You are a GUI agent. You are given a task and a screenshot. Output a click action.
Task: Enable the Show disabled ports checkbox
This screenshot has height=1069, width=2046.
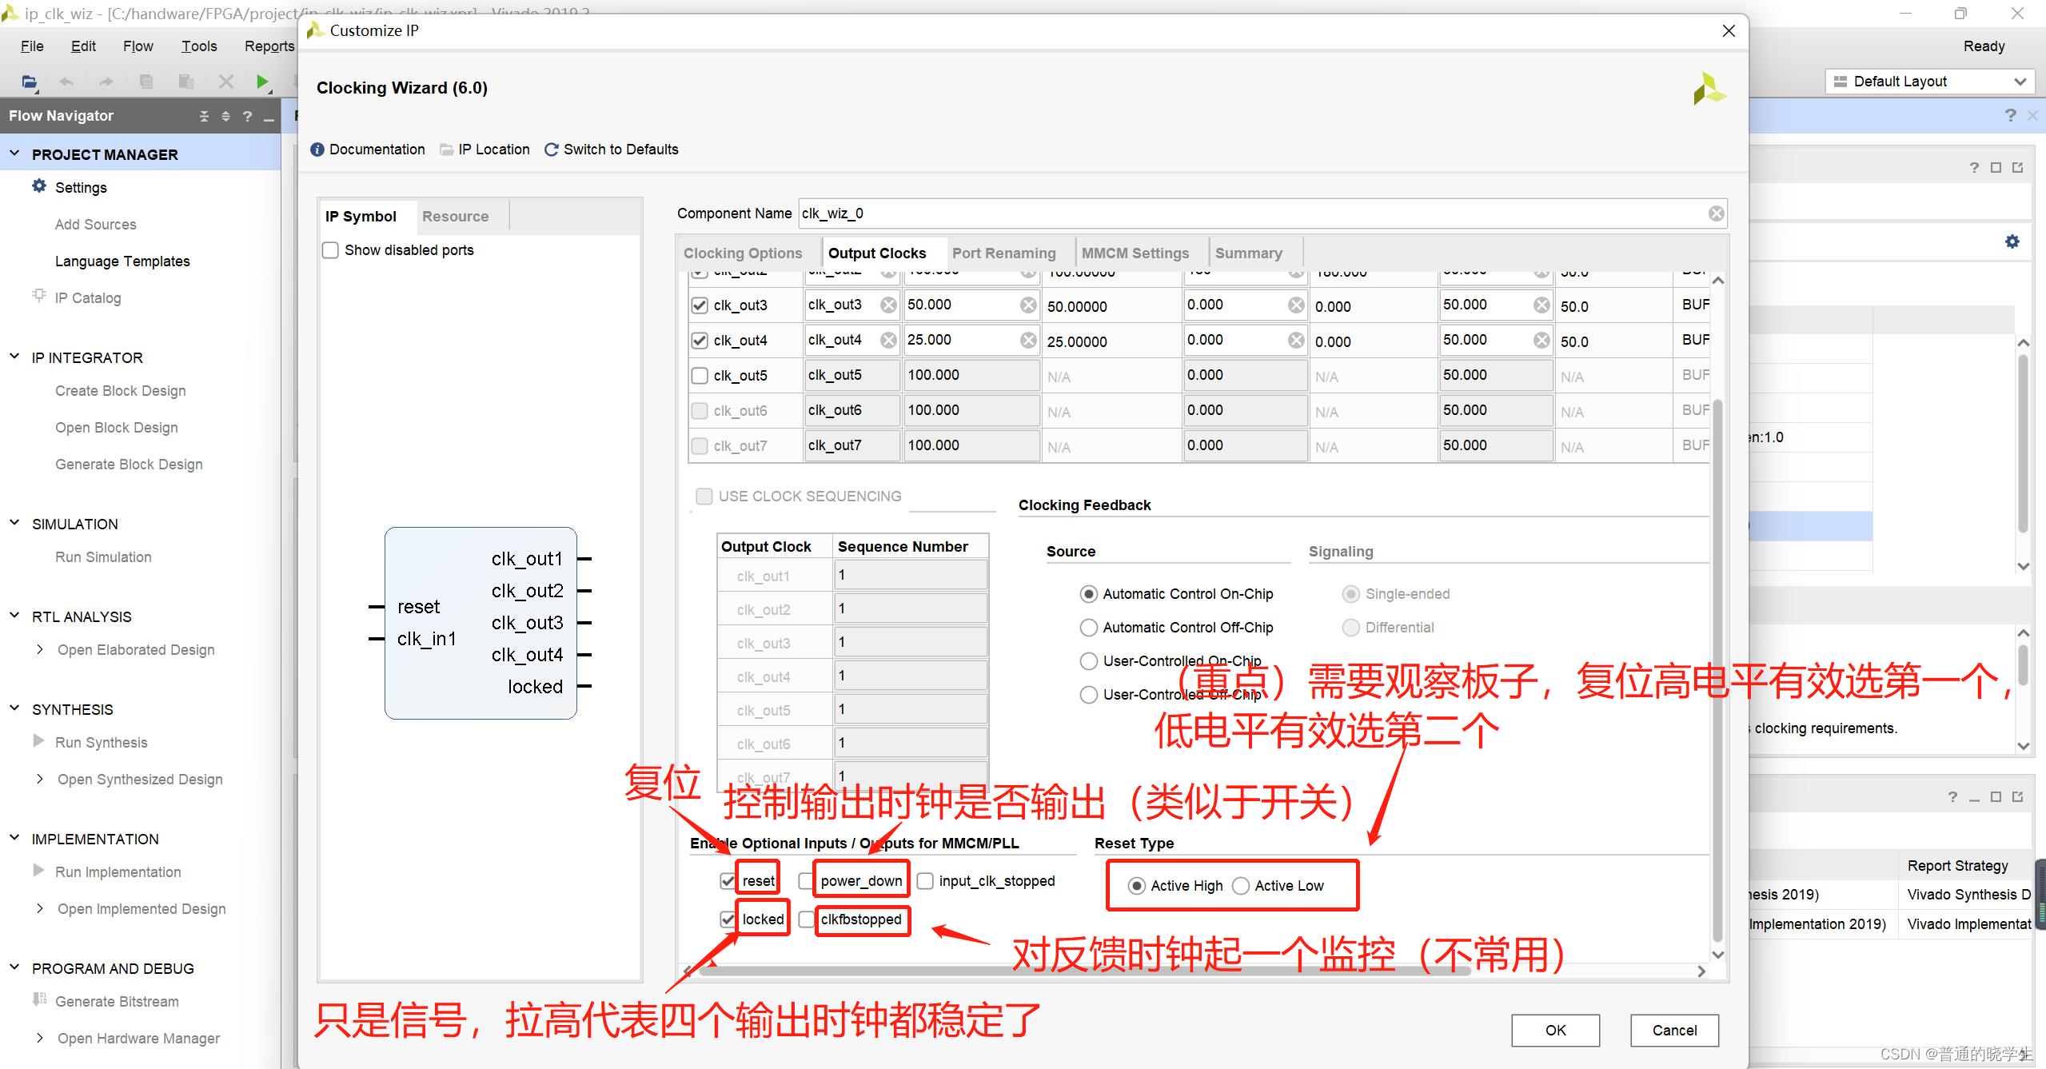[x=330, y=249]
